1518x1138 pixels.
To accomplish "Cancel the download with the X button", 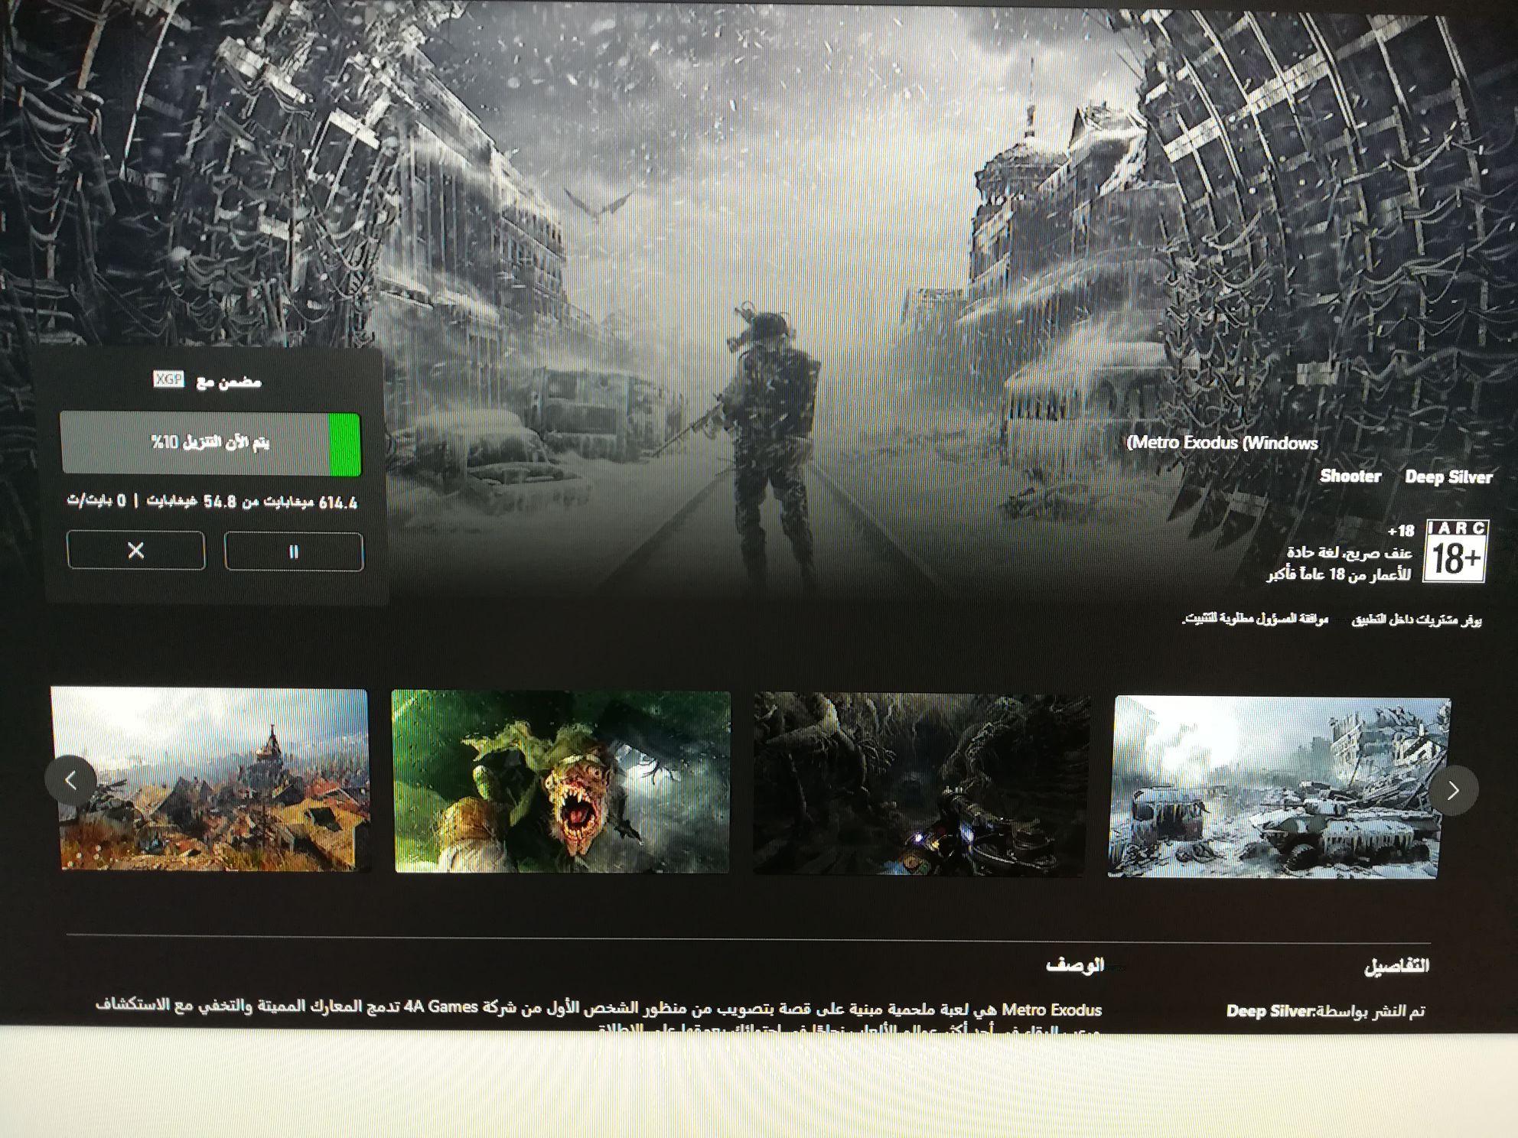I will (x=135, y=551).
